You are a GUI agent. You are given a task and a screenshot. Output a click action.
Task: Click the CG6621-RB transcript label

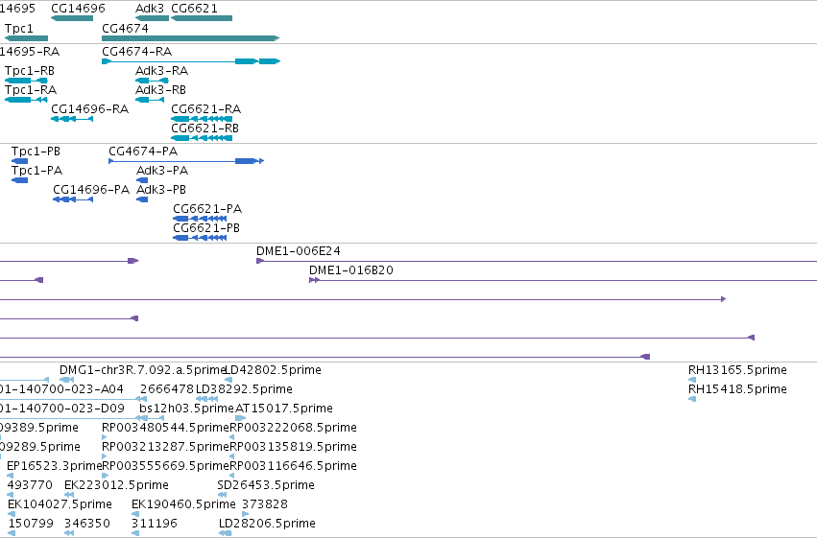tap(204, 129)
